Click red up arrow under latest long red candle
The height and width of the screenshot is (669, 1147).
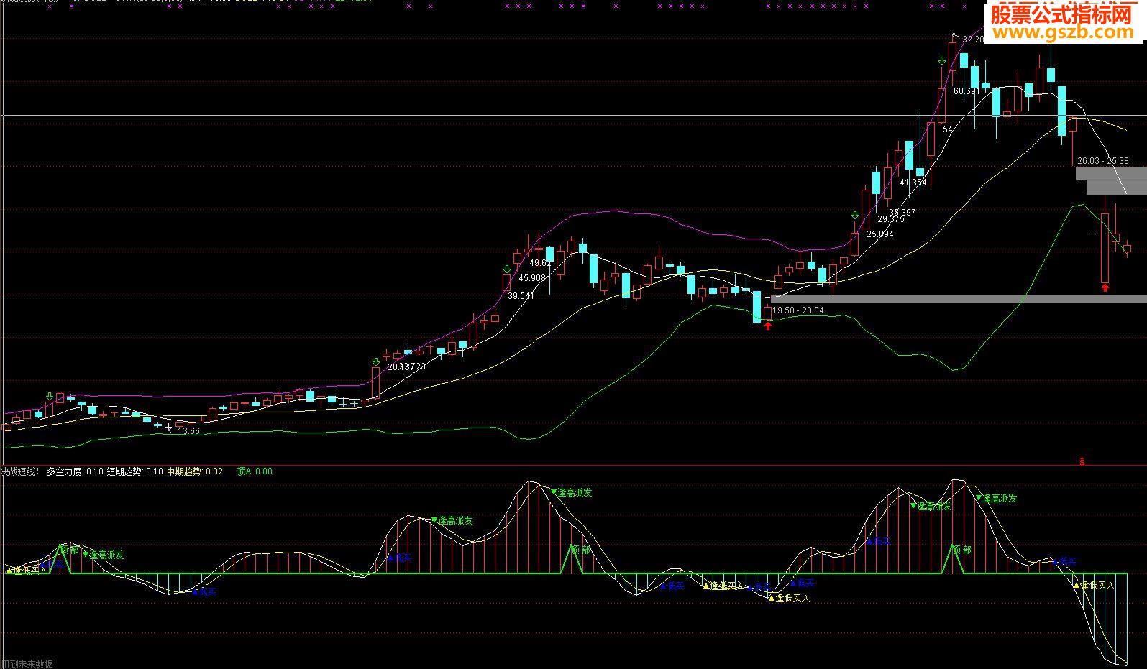pos(1105,287)
